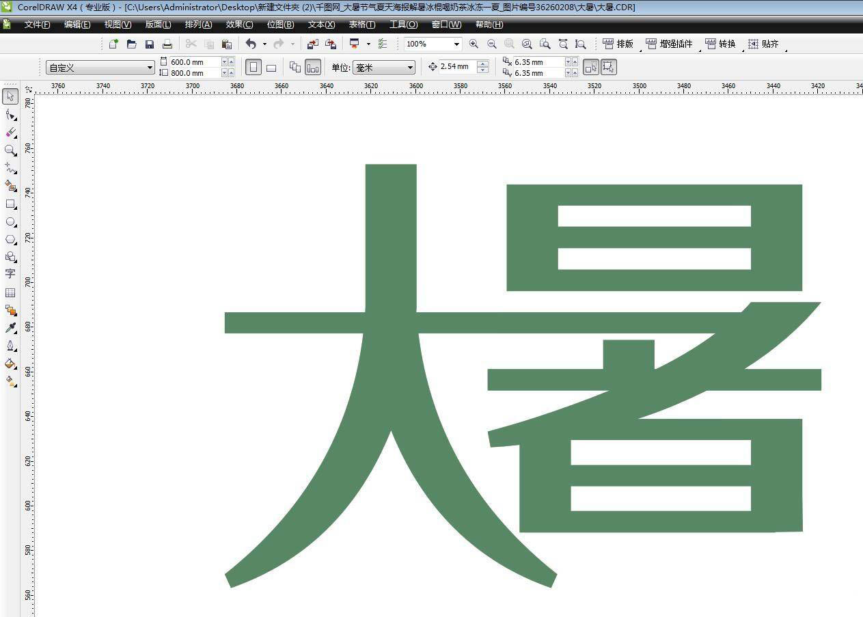Select the Table tool

pyautogui.click(x=10, y=292)
